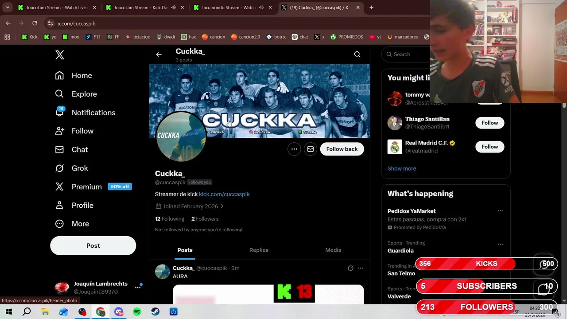View the 12 Following list
Viewport: 567px width, 319px height.
coord(169,219)
